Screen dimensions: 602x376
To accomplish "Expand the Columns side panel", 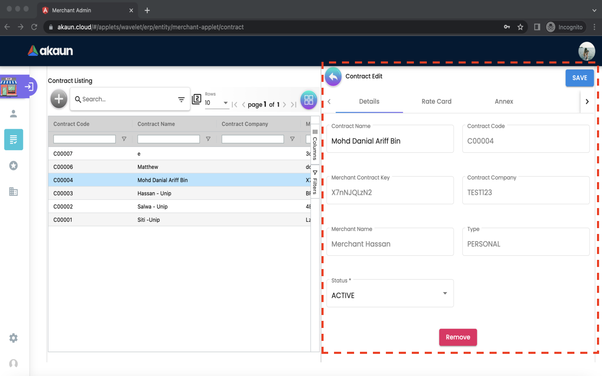I will [315, 144].
